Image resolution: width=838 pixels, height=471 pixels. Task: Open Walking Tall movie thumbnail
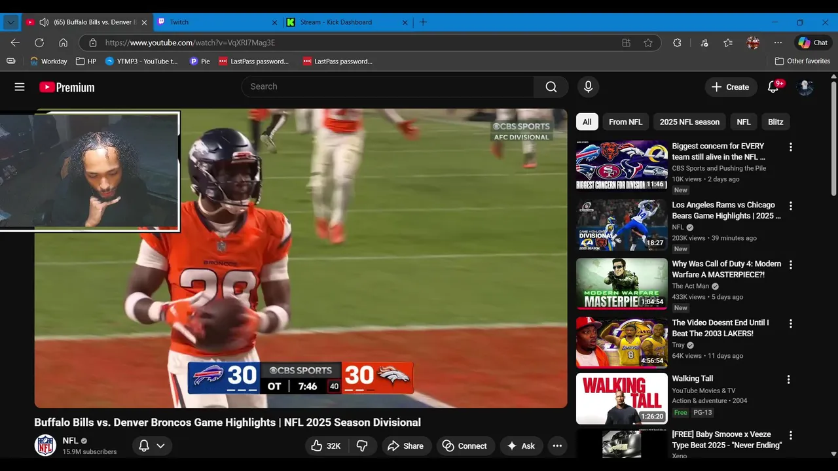[x=622, y=398]
